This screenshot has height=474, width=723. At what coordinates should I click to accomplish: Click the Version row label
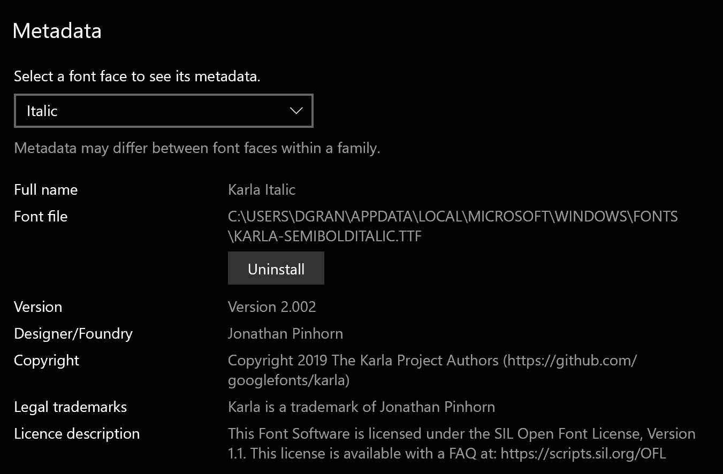point(38,307)
